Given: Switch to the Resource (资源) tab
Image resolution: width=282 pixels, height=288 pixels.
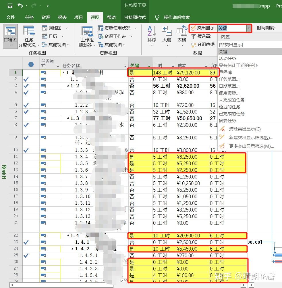Looking at the screenshot, I should point(46,17).
